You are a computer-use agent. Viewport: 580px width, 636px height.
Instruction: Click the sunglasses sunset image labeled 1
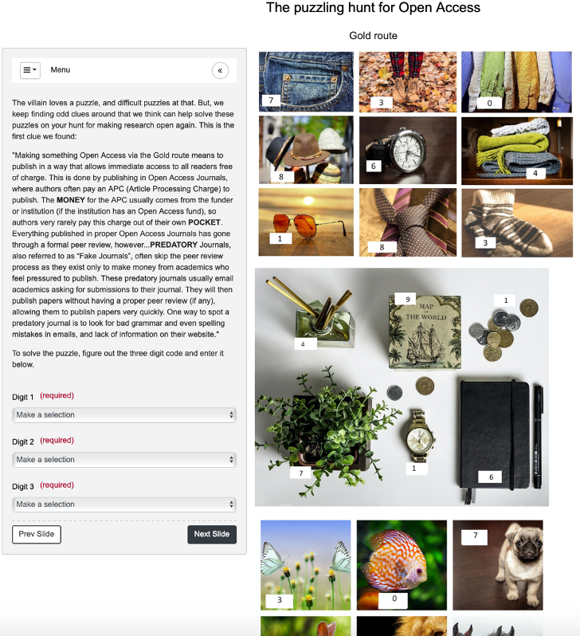click(x=306, y=222)
